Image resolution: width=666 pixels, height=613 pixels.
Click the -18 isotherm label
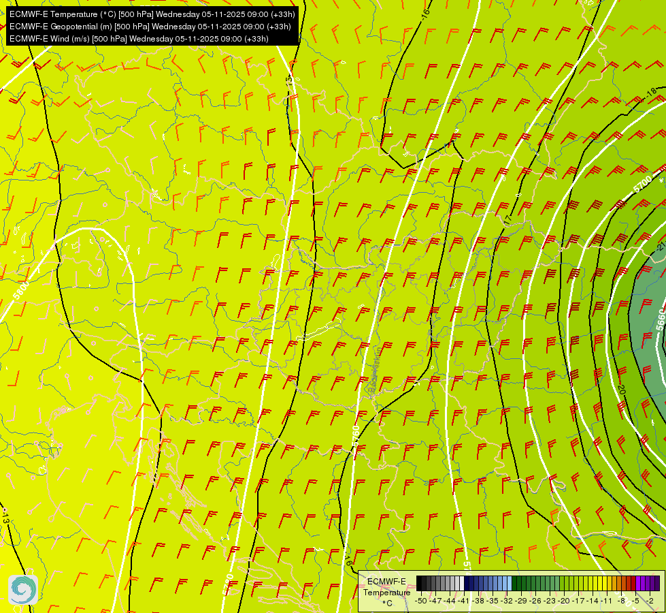point(651,93)
